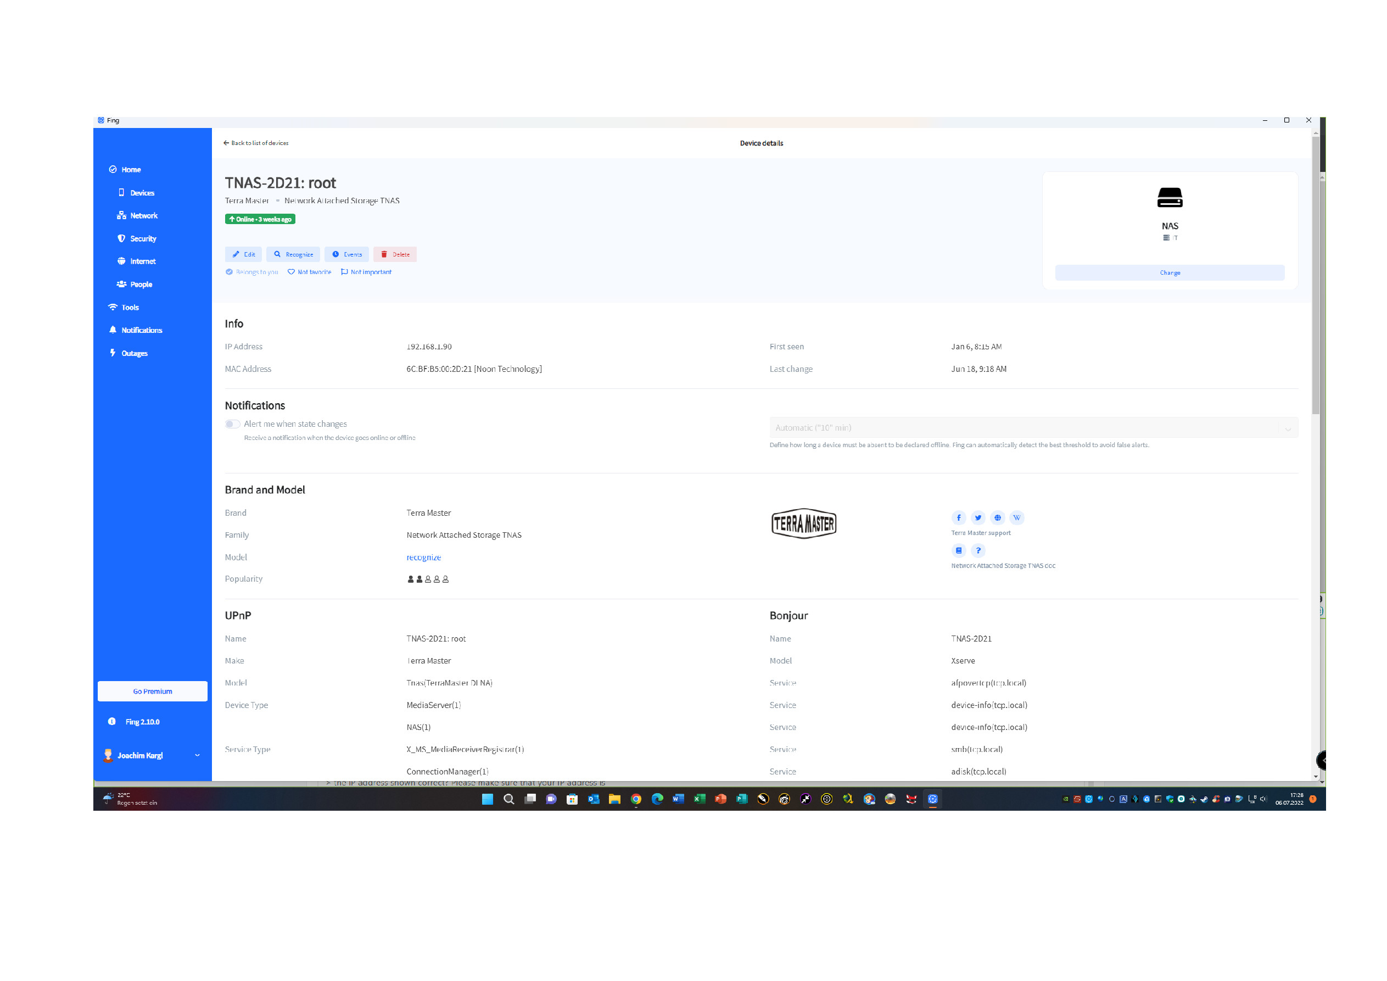Click MAC address 6C:BF:B5:00:2D:21
This screenshot has width=1387, height=981.
439,369
